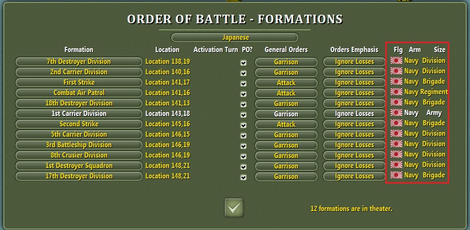Click the Army size in 1st Carrier Division row
470x230 pixels.
tap(434, 113)
